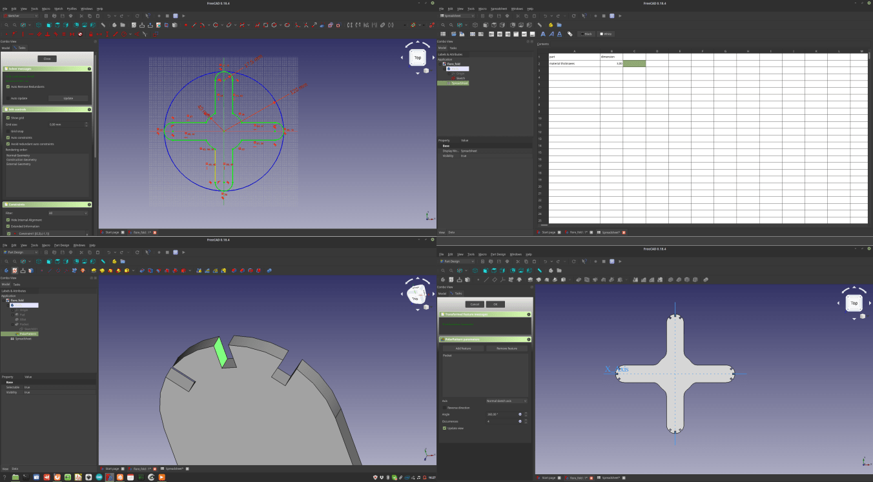Toggle the Show grid checkbox
Viewport: 873px width, 482px height.
tap(8, 117)
